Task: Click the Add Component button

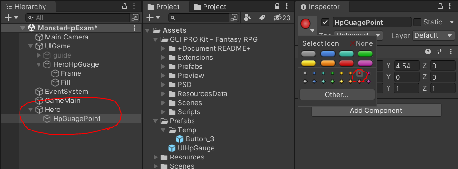Action: pos(376,111)
